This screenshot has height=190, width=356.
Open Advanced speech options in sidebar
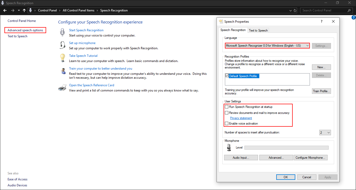[25, 30]
